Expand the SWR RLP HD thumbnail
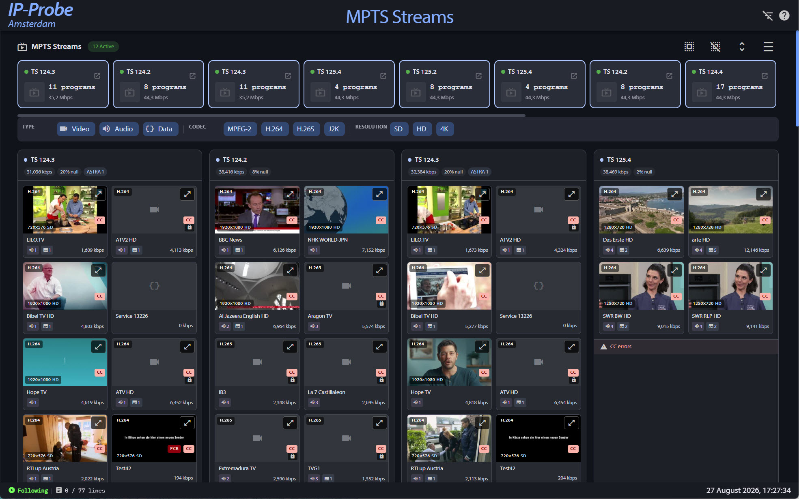 coord(764,270)
